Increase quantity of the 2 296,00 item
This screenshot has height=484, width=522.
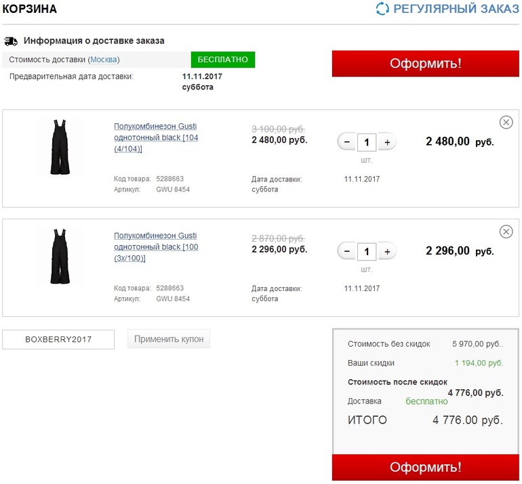387,252
